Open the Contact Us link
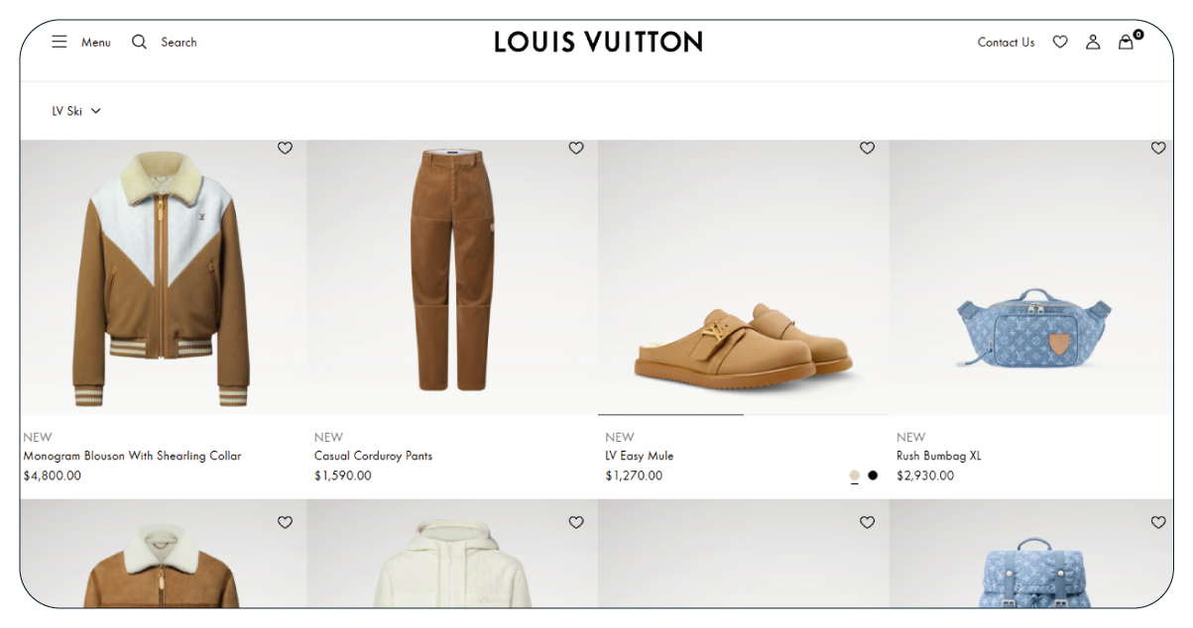This screenshot has width=1193, height=628. click(x=1006, y=43)
